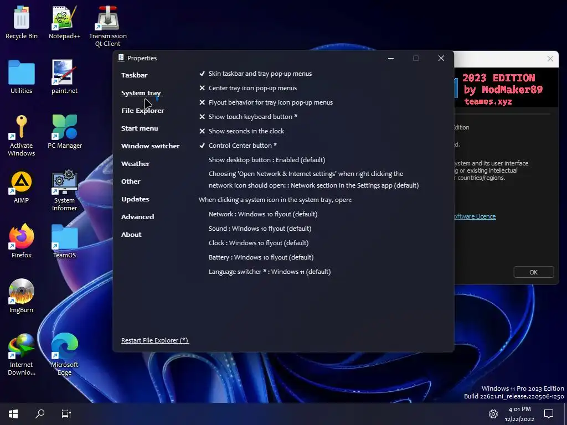
Task: Open the About section
Action: coord(131,235)
